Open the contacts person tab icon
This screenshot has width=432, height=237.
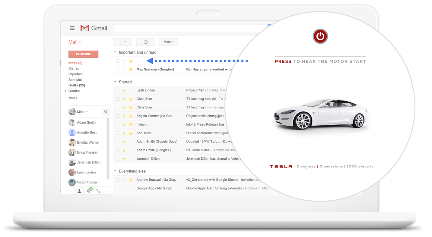[79, 191]
